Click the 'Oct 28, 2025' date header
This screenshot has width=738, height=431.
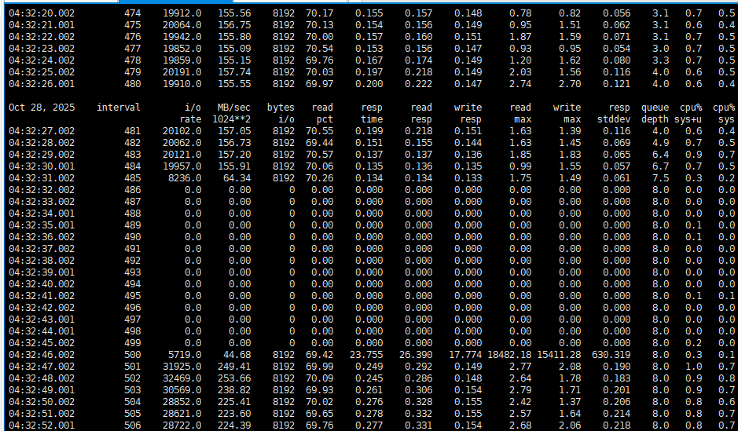tap(41, 108)
